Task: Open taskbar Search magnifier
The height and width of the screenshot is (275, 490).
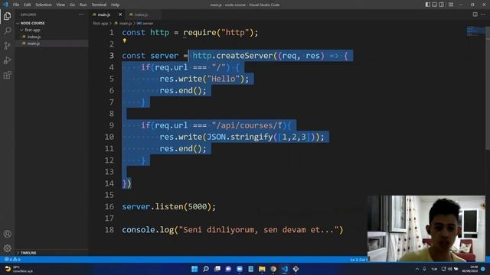Action: 206,269
